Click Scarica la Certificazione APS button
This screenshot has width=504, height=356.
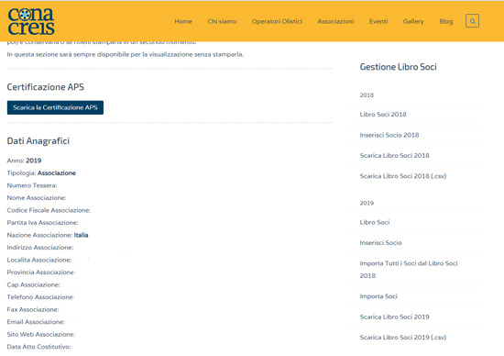pyautogui.click(x=55, y=107)
